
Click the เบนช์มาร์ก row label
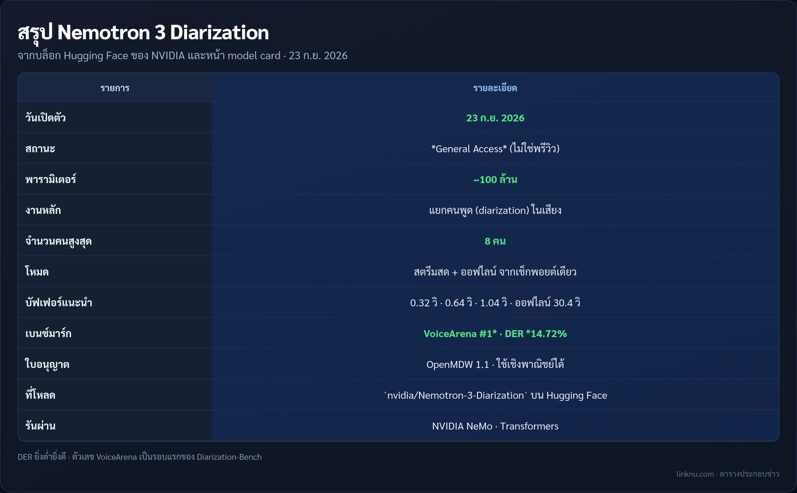pyautogui.click(x=48, y=333)
